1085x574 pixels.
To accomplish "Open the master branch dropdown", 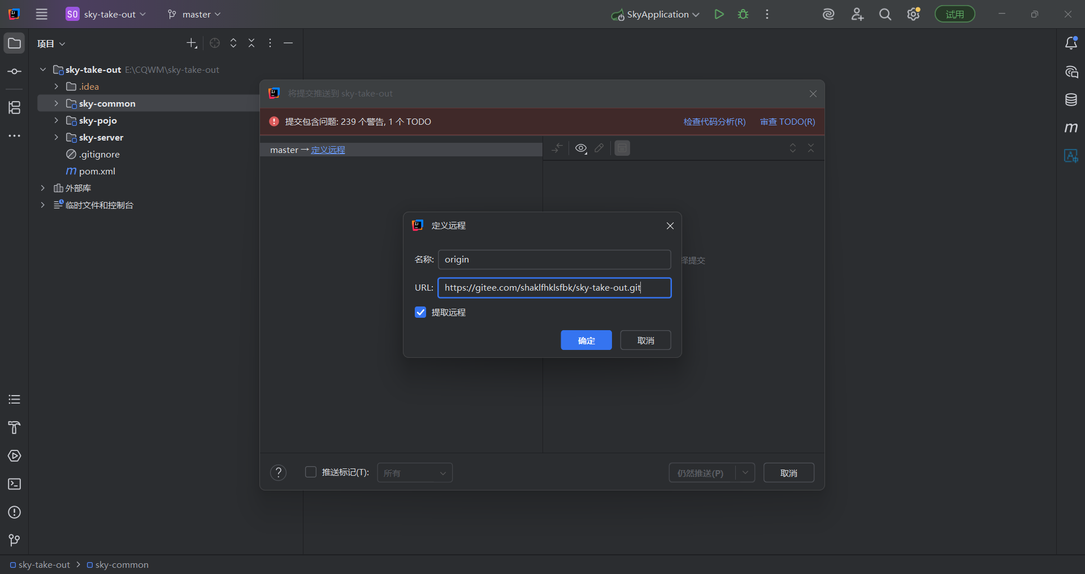I will click(194, 15).
